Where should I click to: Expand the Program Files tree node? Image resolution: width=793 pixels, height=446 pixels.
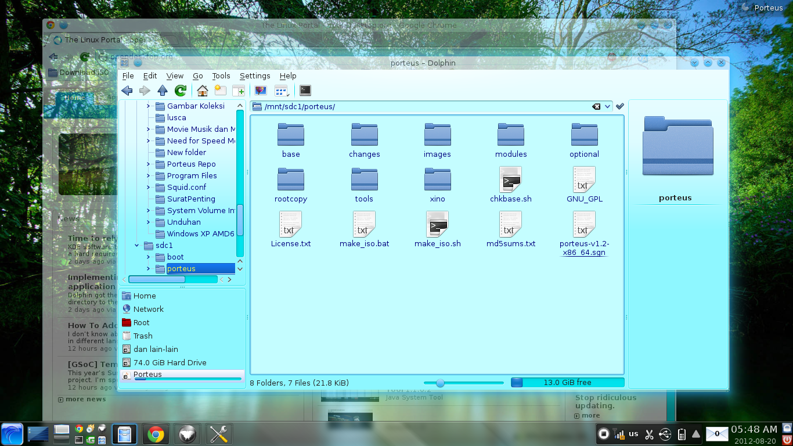click(148, 176)
